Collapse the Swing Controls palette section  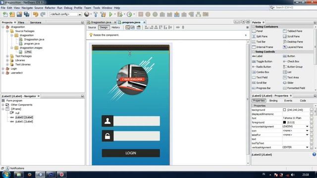tap(254, 51)
